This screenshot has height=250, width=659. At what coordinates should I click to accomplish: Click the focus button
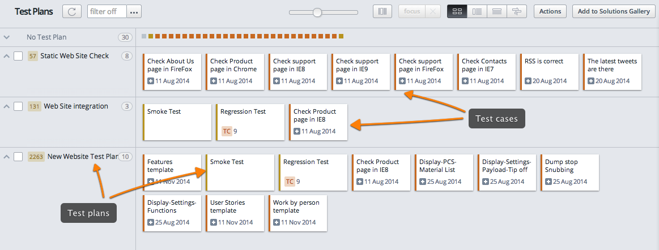coord(412,12)
